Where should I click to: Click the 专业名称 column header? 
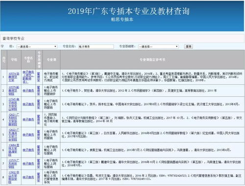tap(28, 60)
